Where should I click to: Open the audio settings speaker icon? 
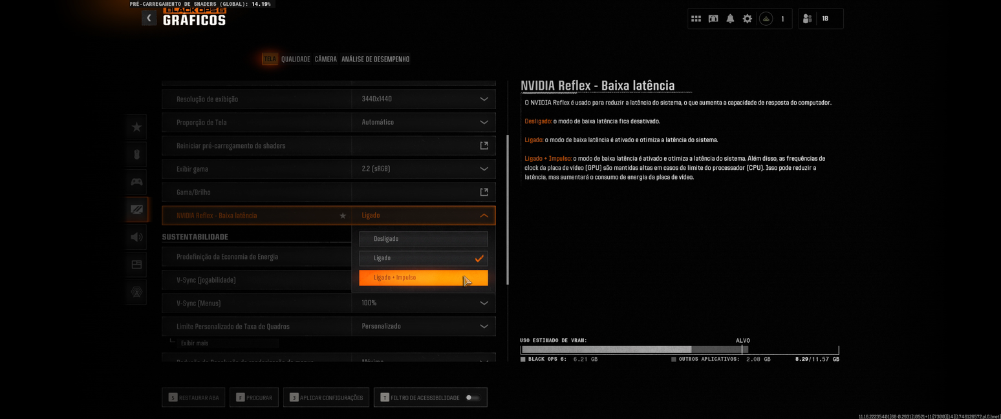click(136, 237)
